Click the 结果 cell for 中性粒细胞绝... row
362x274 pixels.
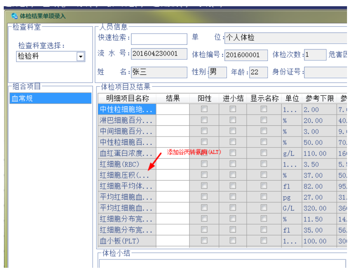(173, 109)
